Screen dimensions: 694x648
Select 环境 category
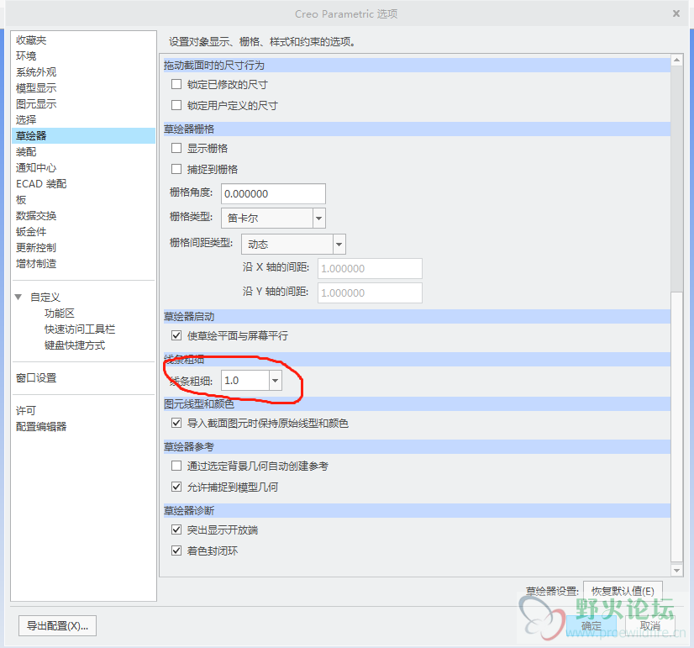click(26, 55)
